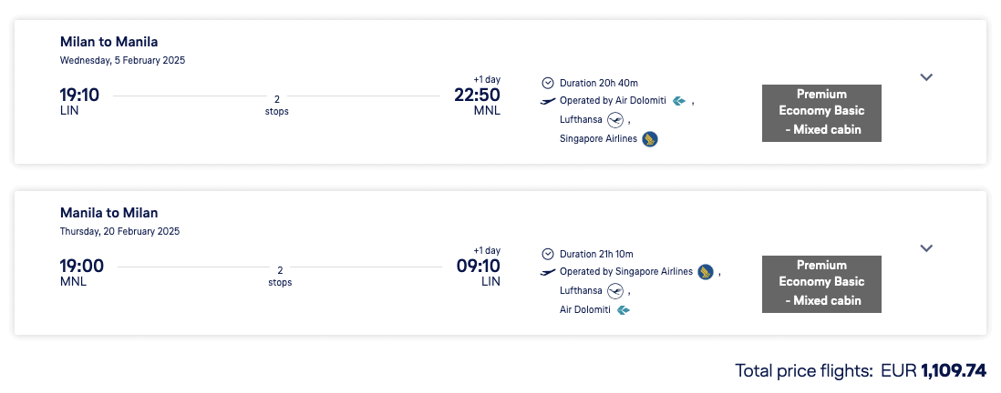Click the clock icon beside Duration 21h 10m

coord(548,254)
